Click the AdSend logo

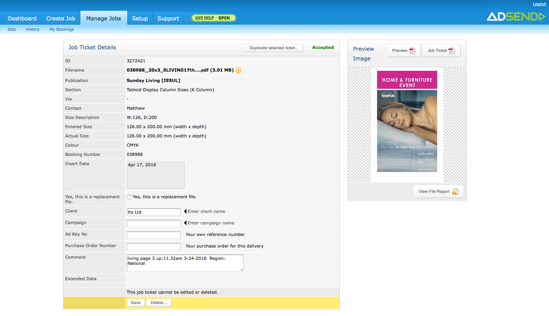click(x=516, y=17)
